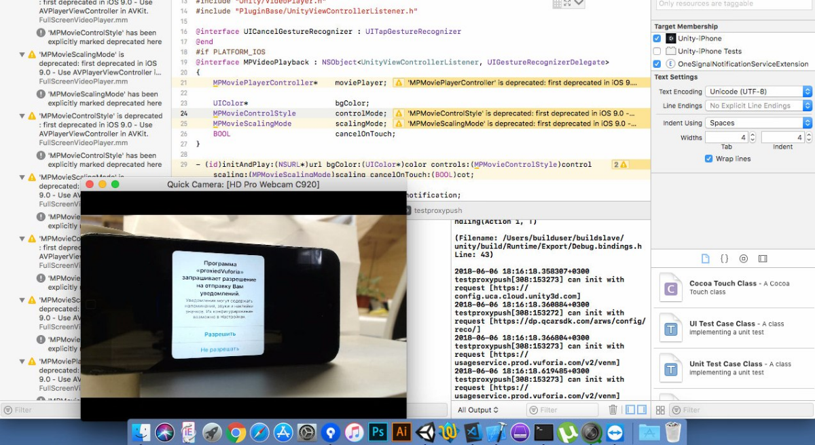Launch Illustrator from the Dock
The image size is (815, 445).
[x=401, y=431]
